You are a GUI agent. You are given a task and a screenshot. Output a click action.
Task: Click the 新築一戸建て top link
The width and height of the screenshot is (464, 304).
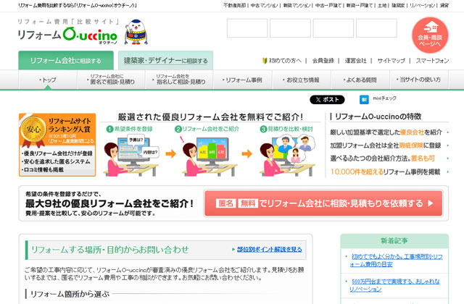pyautogui.click(x=360, y=5)
